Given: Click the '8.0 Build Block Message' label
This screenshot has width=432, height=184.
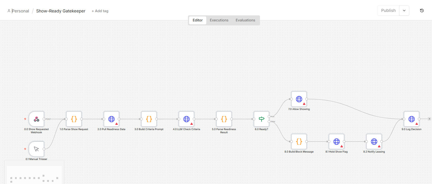Looking at the screenshot, I should click(299, 152).
